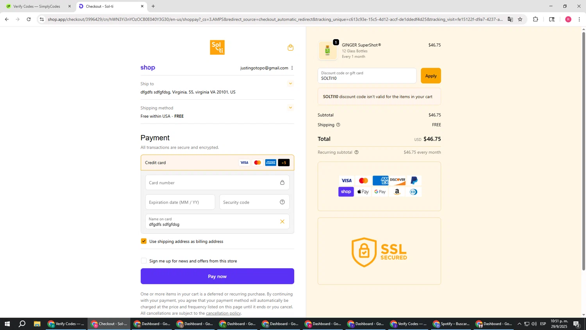Reload the page in browser toolbar
This screenshot has width=586, height=330.
(x=29, y=19)
